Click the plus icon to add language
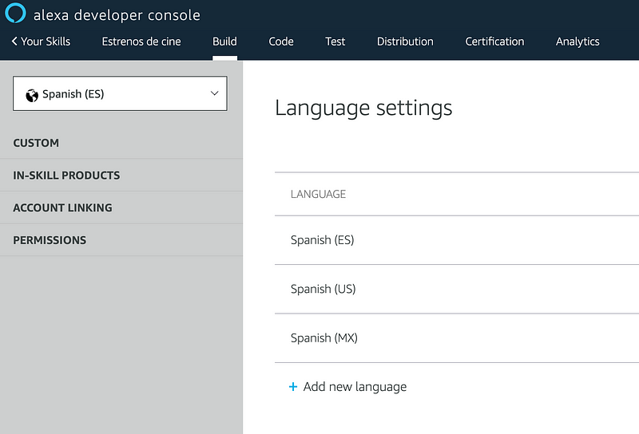The width and height of the screenshot is (639, 434). 293,387
